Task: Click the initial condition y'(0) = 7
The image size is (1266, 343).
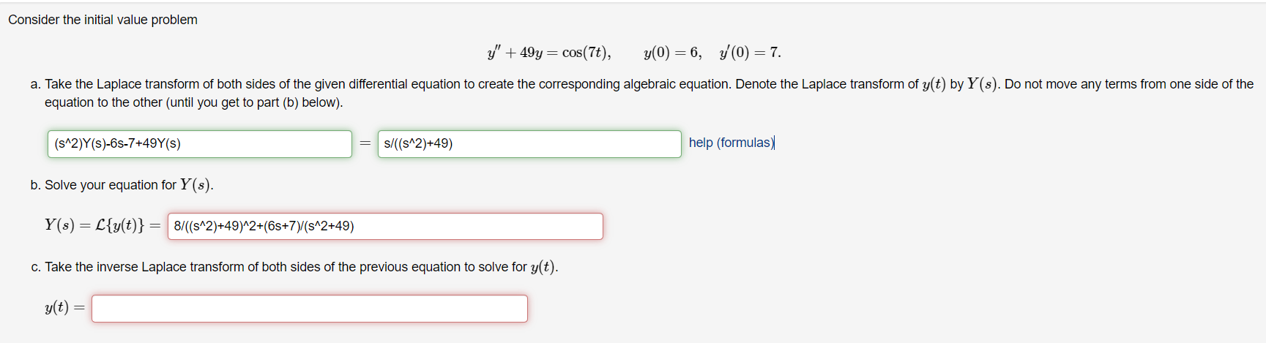Action: (x=750, y=53)
